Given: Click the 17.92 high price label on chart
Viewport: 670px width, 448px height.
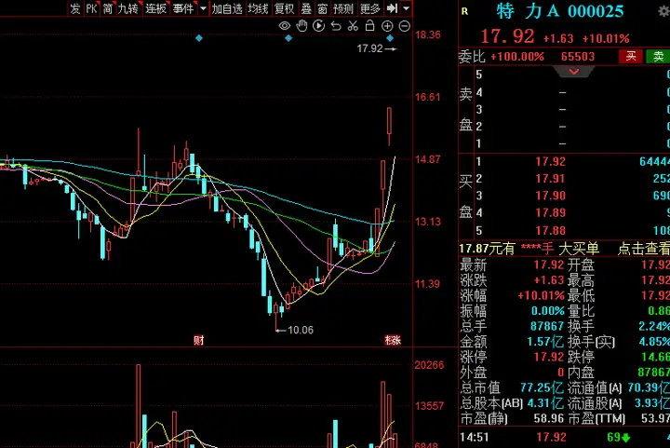Looking at the screenshot, I should [370, 48].
